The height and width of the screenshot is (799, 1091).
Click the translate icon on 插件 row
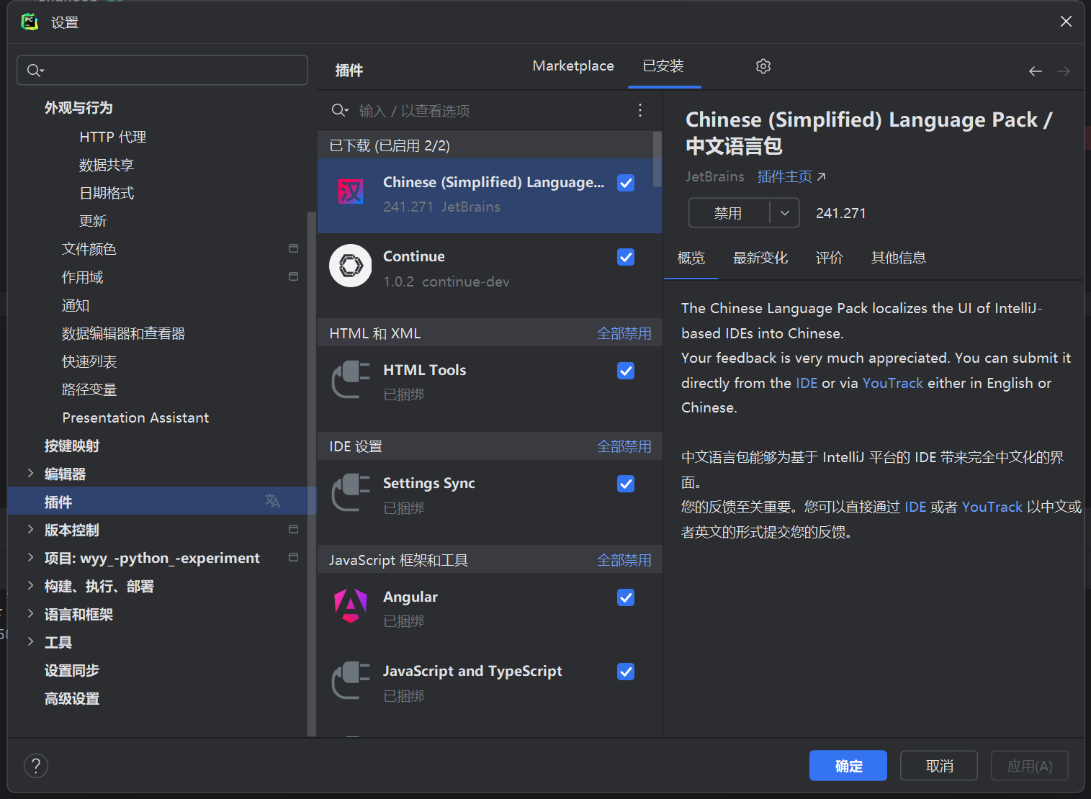click(272, 501)
